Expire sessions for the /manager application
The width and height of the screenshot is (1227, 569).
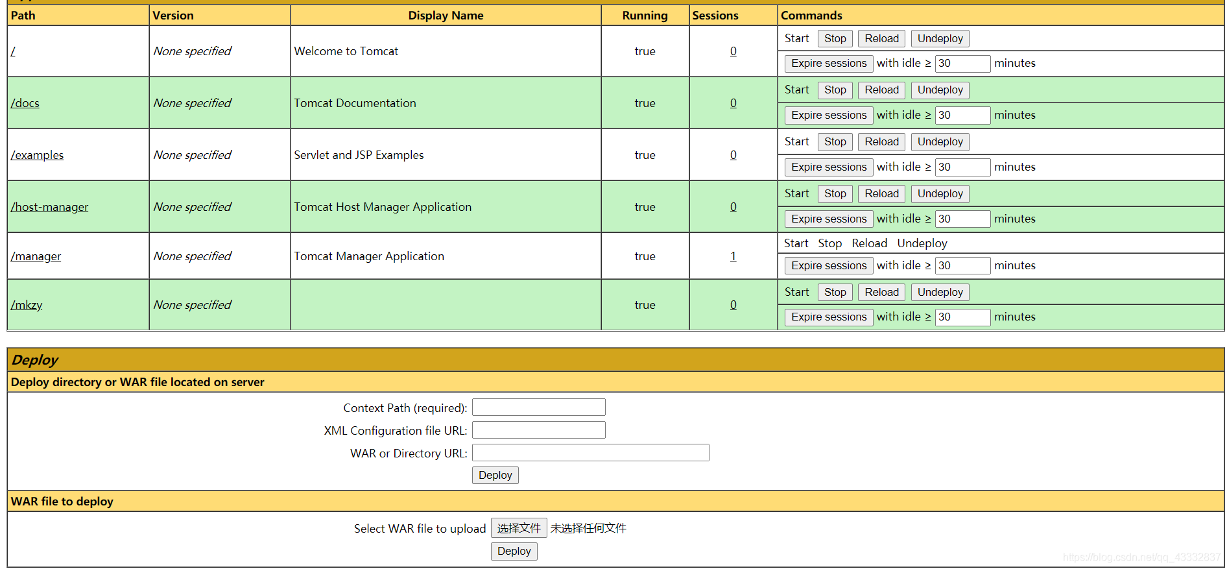[829, 266]
